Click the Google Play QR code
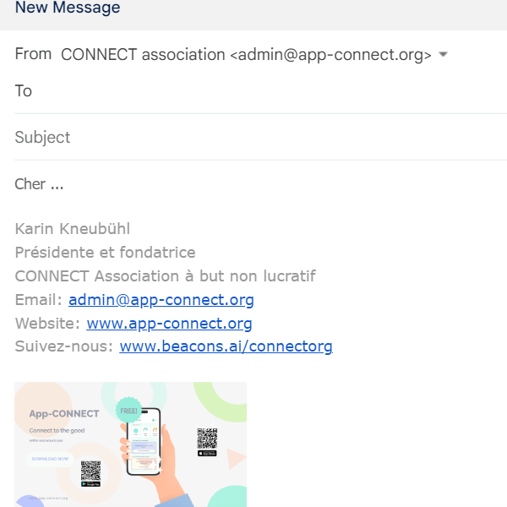Screen dimensions: 507x507 pos(90,469)
